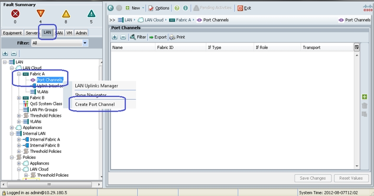Click the trash delete icon at right edge
Viewport: 374px width, 196px height.
pos(364,105)
